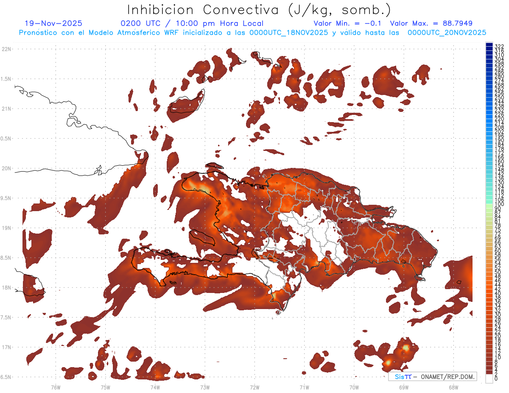The width and height of the screenshot is (509, 393).
Task: Click the white 0 colorbar swatch
Action: coord(489,378)
